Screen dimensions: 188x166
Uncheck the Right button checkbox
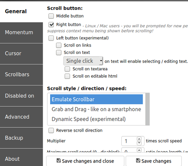click(x=51, y=25)
